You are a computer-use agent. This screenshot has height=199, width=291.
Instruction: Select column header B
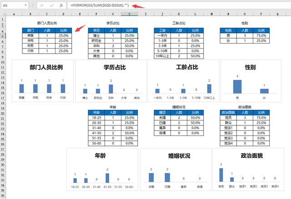tap(30, 14)
